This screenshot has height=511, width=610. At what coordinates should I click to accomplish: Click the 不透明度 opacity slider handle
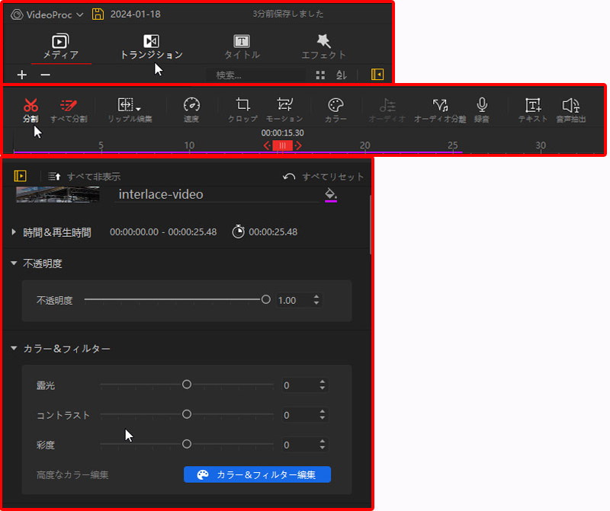(x=266, y=300)
